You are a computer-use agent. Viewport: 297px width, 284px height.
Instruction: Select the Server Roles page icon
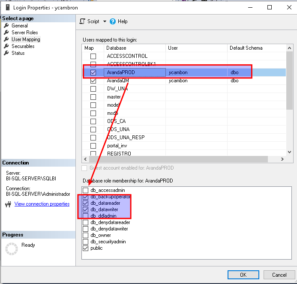(x=6, y=33)
